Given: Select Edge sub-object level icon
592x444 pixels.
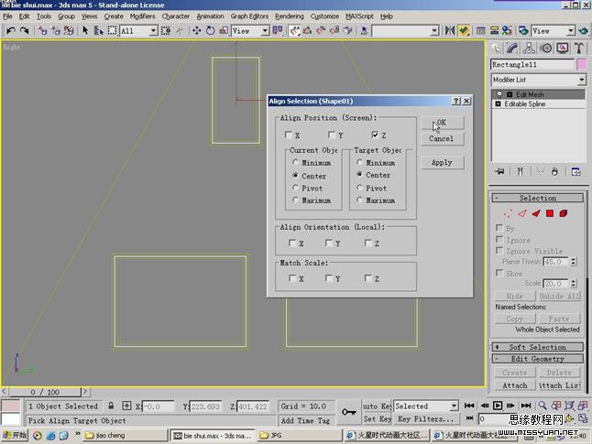Looking at the screenshot, I should point(522,213).
